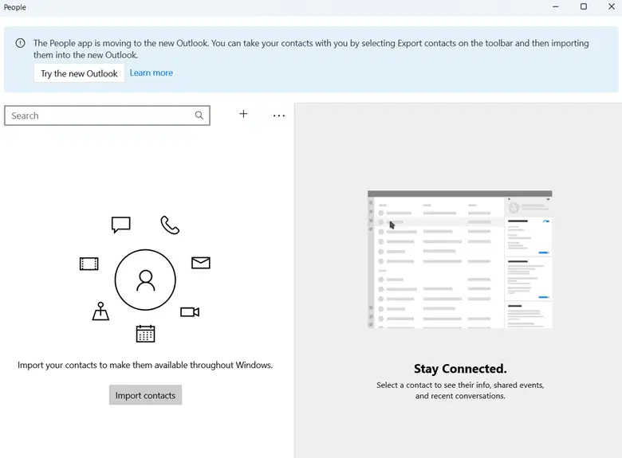Click the map pin illustration icon
622x458 pixels.
pyautogui.click(x=100, y=311)
